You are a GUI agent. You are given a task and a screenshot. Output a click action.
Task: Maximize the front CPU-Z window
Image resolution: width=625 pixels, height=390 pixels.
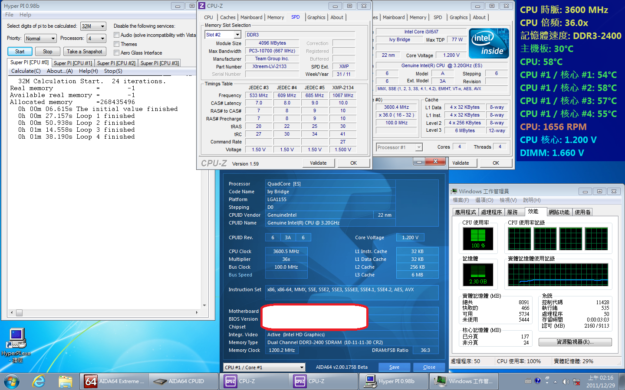pos(349,6)
